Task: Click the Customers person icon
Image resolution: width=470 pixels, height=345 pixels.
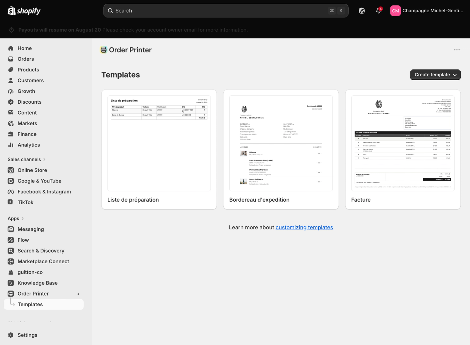Action: point(11,80)
